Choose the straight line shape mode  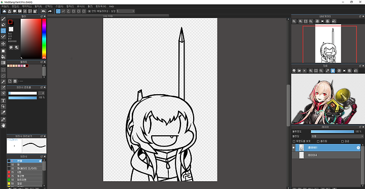pyautogui.click(x=58, y=11)
